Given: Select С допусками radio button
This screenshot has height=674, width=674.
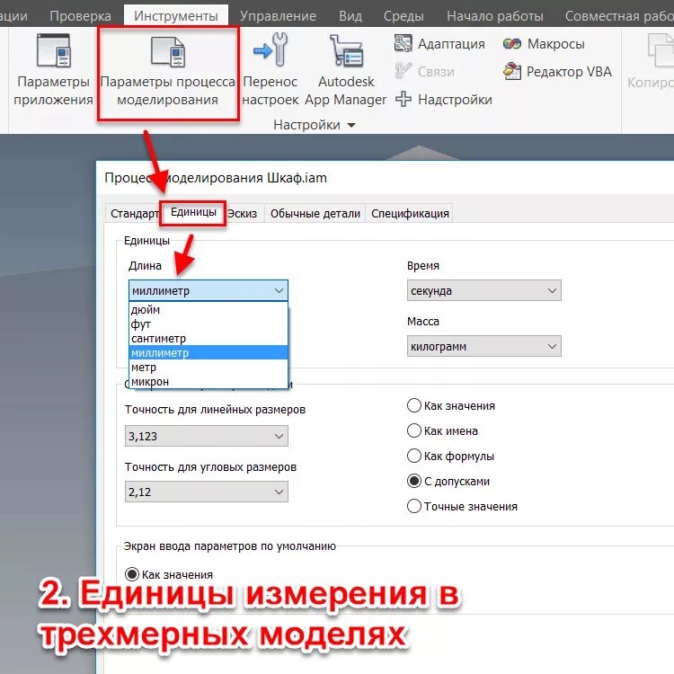Looking at the screenshot, I should [x=414, y=481].
